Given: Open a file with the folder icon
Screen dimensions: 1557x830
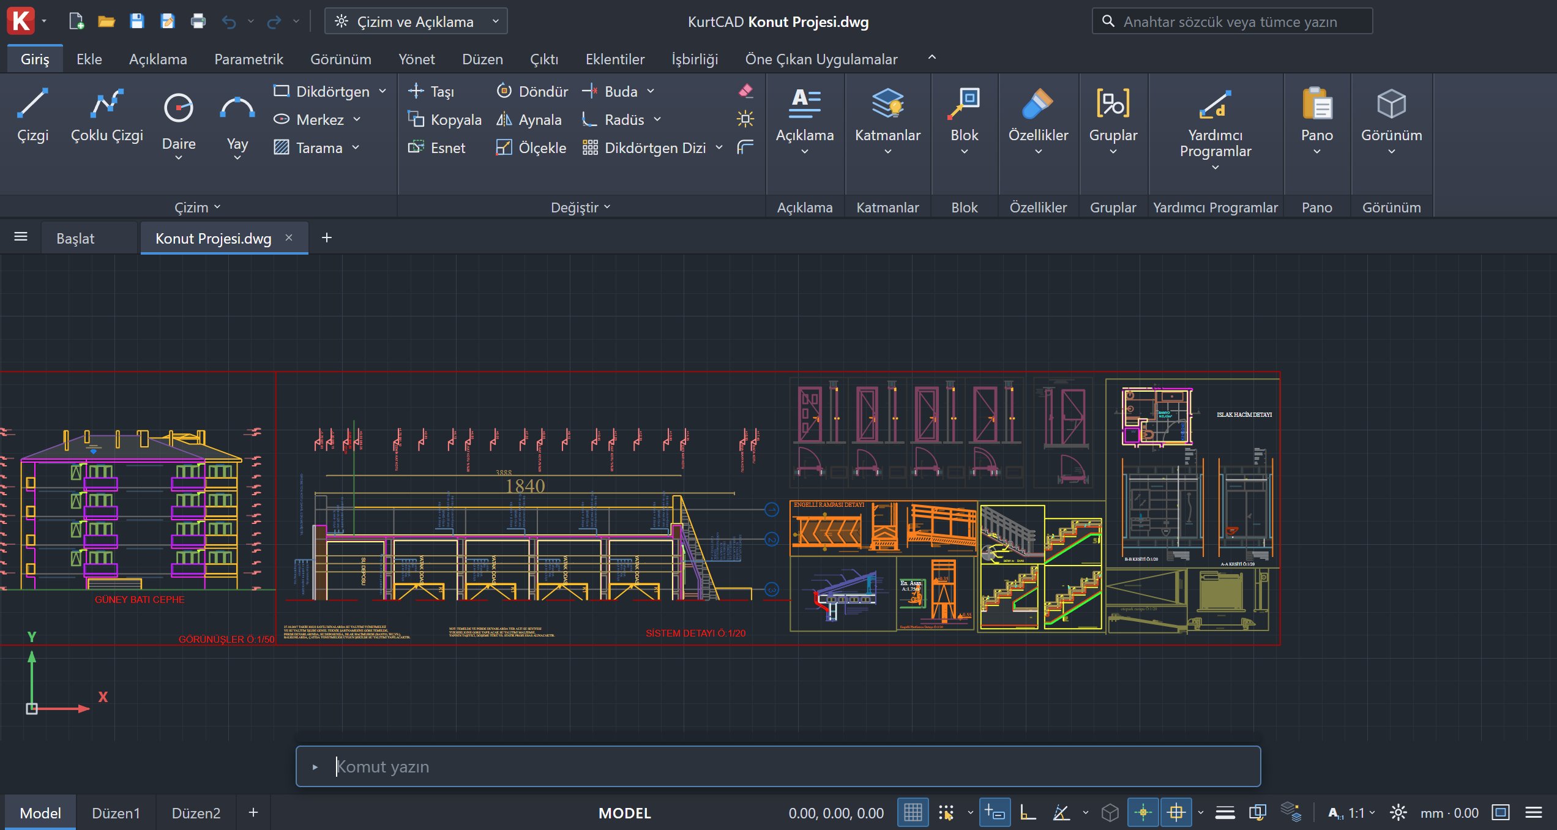Looking at the screenshot, I should (x=106, y=21).
